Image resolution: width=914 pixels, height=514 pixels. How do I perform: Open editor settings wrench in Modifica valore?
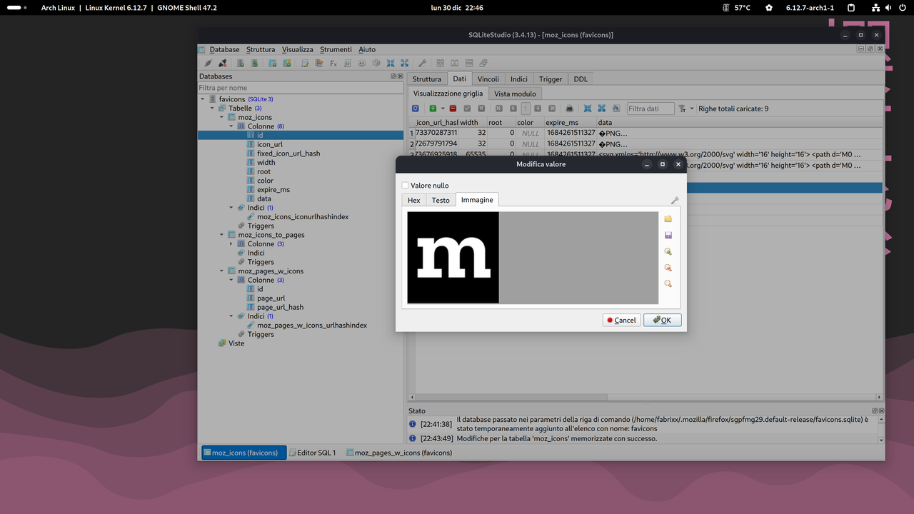(675, 201)
